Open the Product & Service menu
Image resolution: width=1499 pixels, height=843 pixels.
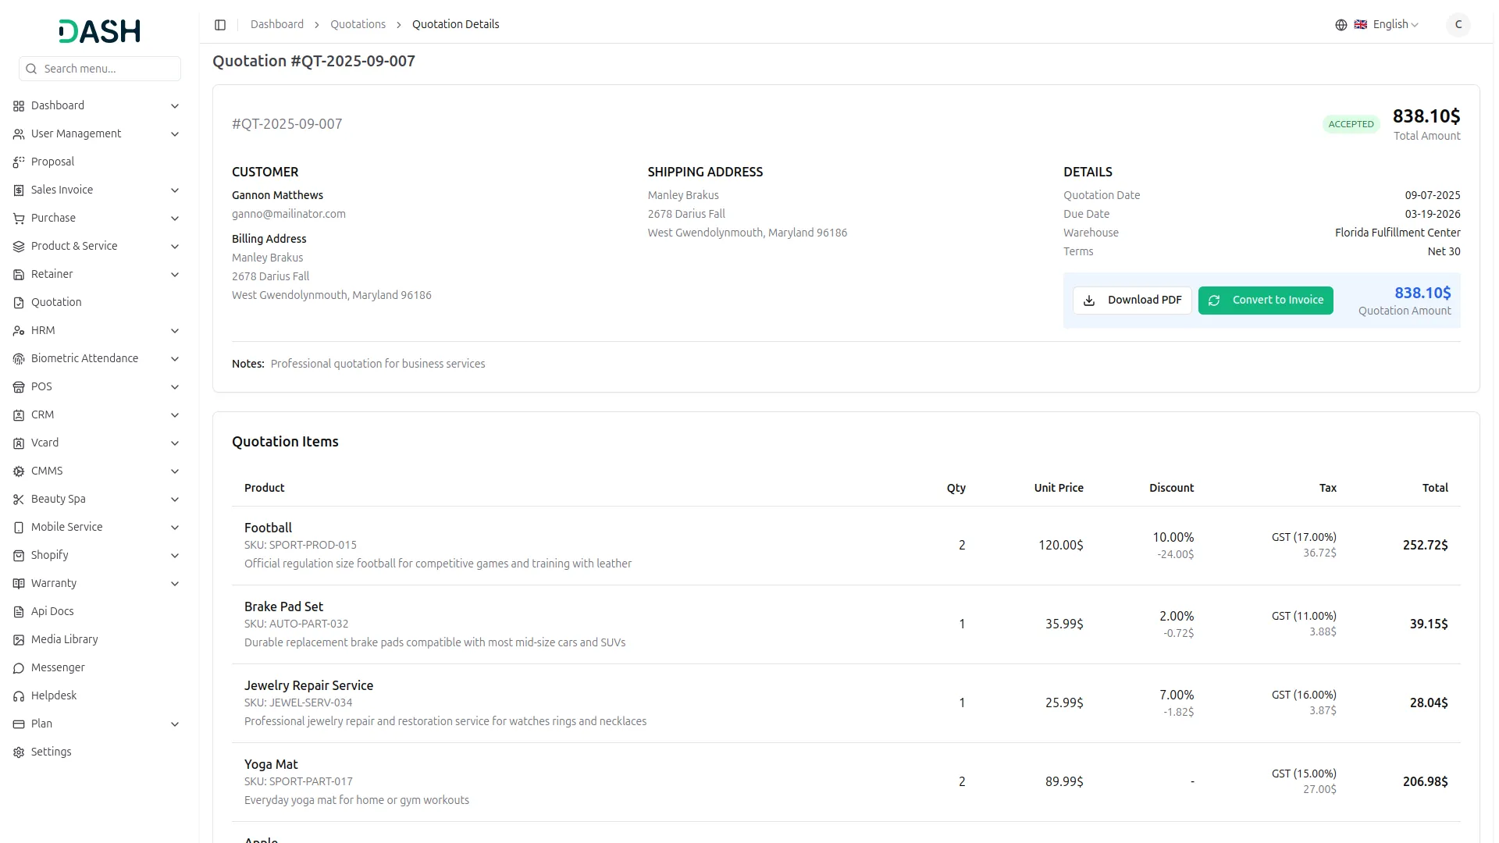point(74,246)
